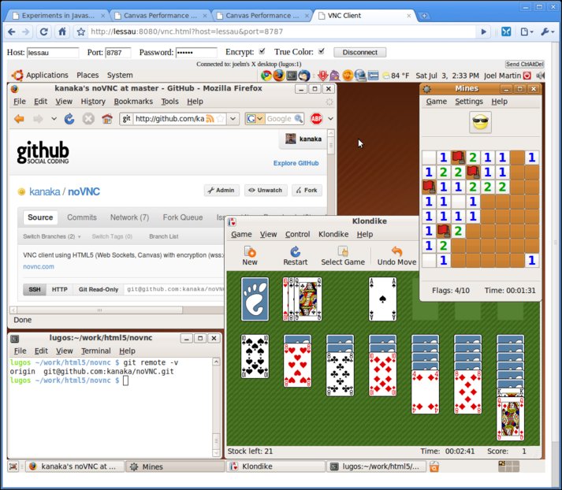The width and height of the screenshot is (562, 490).
Task: Open the GitHub Commits tab
Action: pos(82,217)
